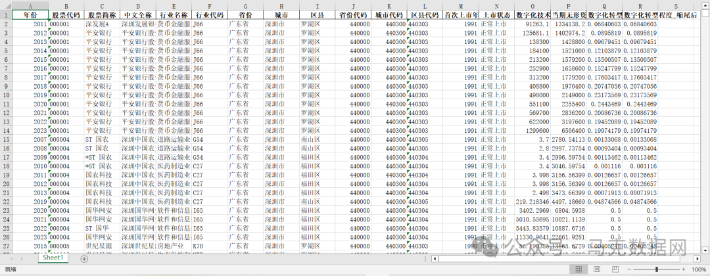Click the next sheet navigation arrow

click(21, 259)
